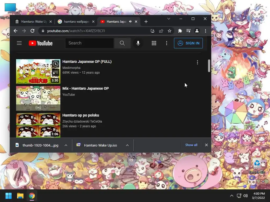Start voice search with microphone icon
The height and width of the screenshot is (202, 270).
coord(138,43)
